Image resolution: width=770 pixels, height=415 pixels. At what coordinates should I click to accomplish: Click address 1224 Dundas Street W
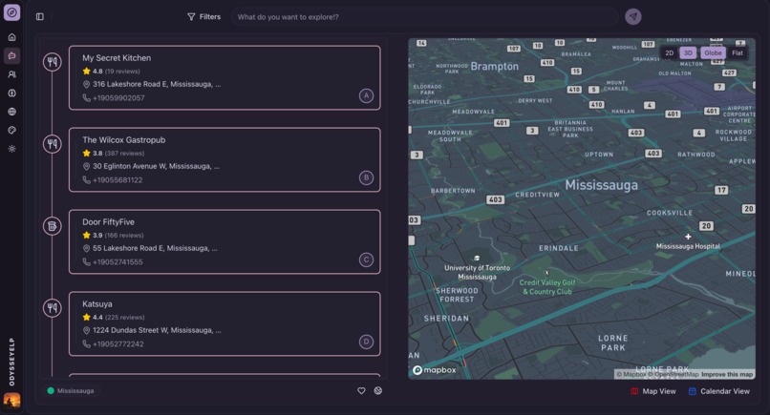click(157, 330)
